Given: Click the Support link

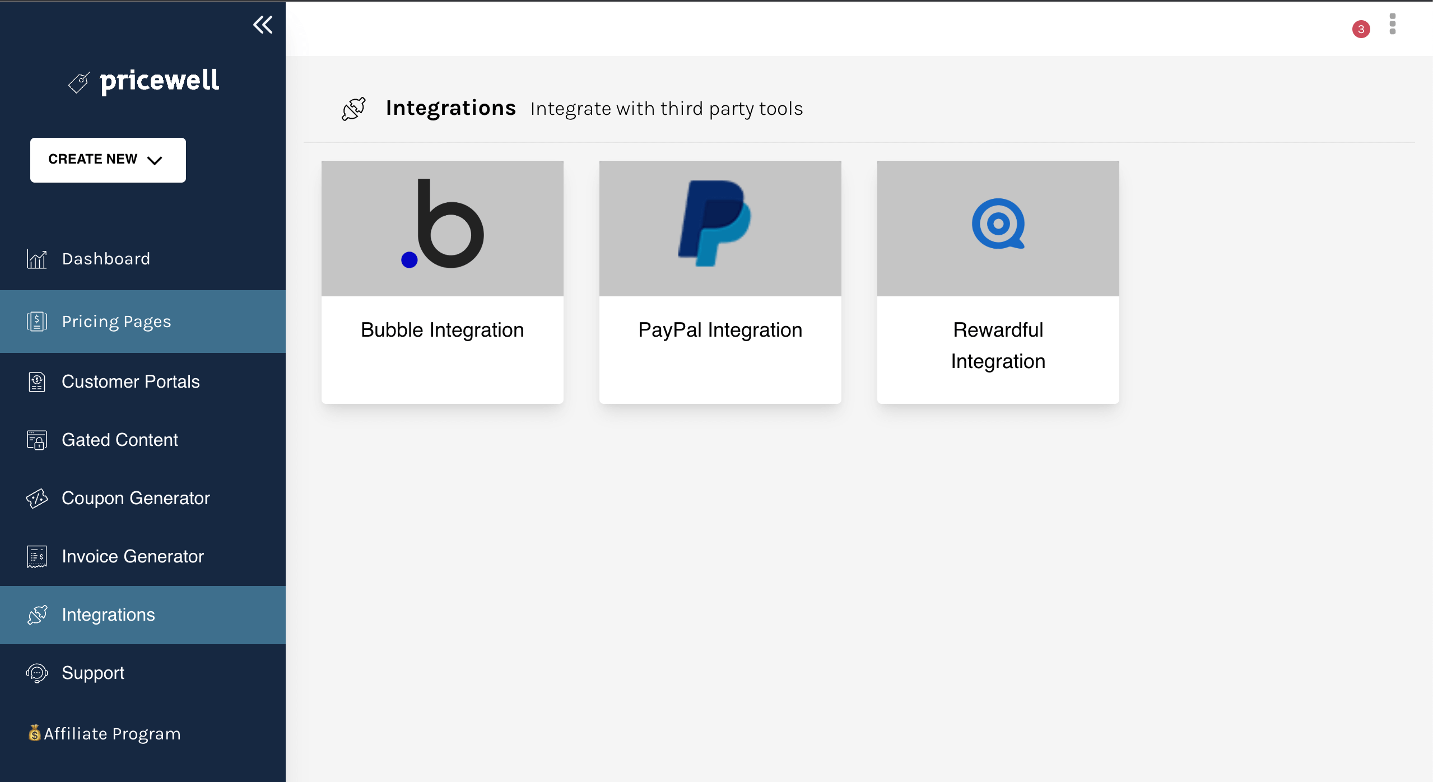Looking at the screenshot, I should [x=92, y=673].
